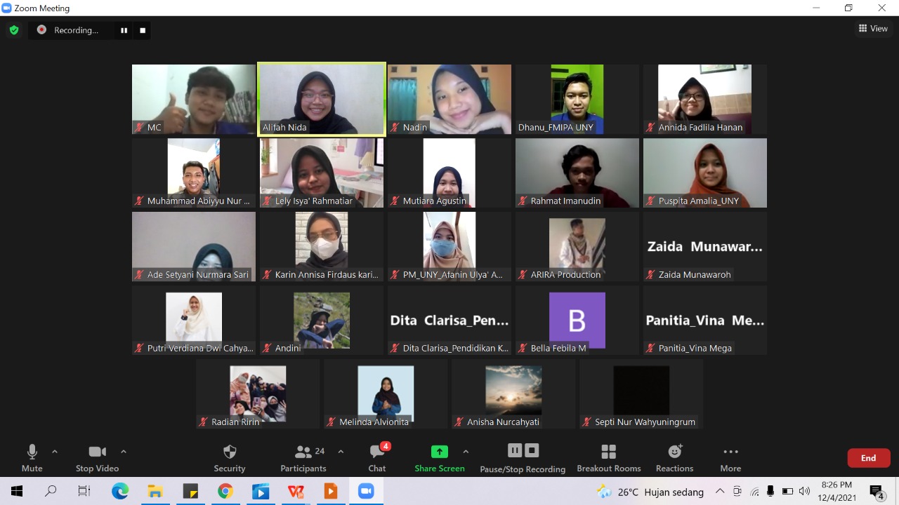
Task: Open Task View on the taskbar
Action: 84,491
